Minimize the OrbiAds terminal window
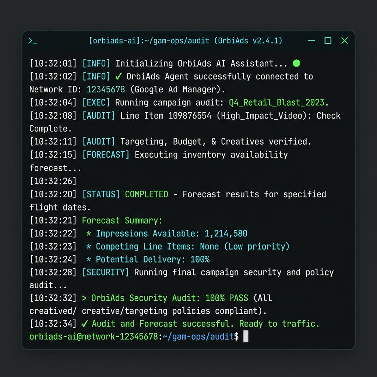The height and width of the screenshot is (377, 377). tap(311, 40)
